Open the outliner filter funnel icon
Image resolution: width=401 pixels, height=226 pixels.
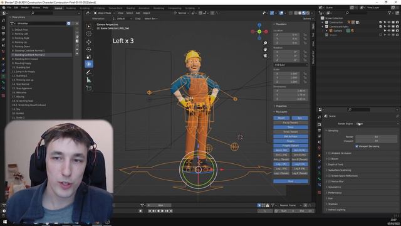[x=389, y=13]
